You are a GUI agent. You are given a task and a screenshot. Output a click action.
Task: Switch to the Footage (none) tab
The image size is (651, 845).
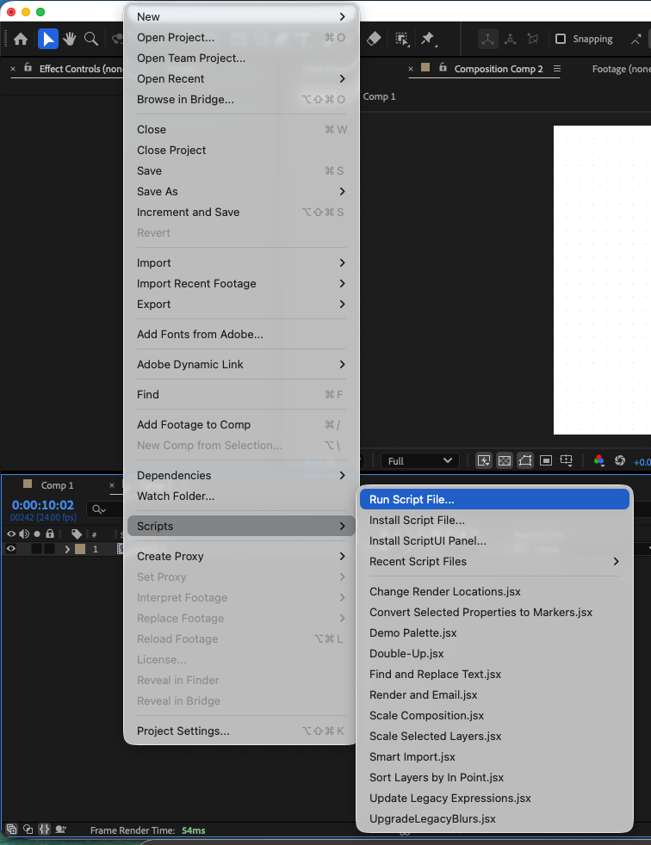tap(621, 69)
